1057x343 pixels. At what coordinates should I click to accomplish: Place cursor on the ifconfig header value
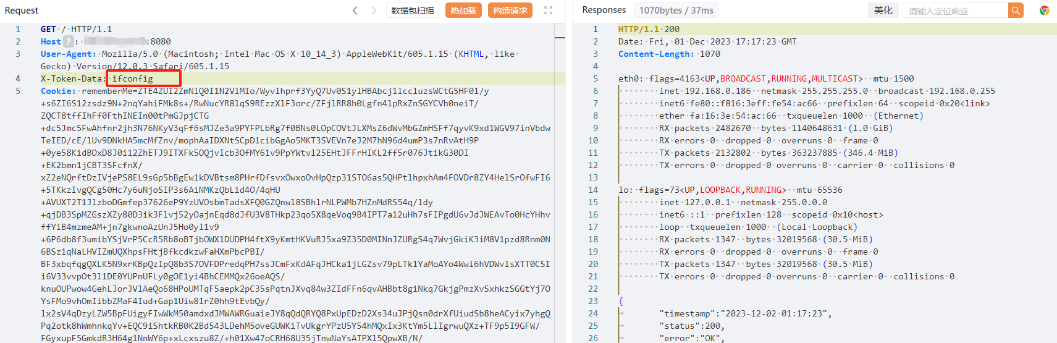click(x=132, y=78)
